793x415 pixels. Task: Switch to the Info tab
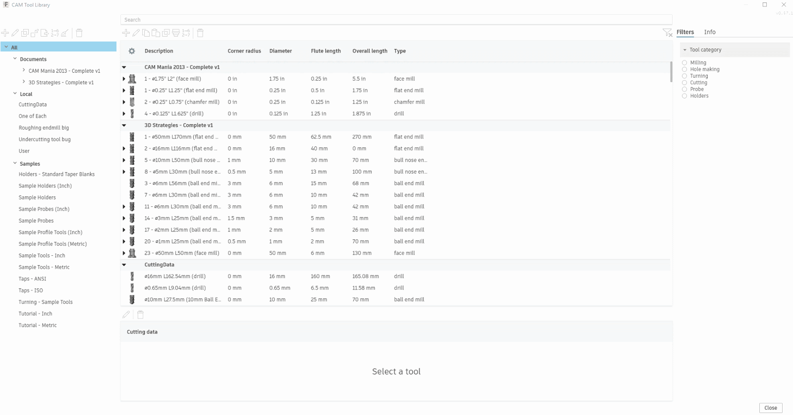click(710, 32)
